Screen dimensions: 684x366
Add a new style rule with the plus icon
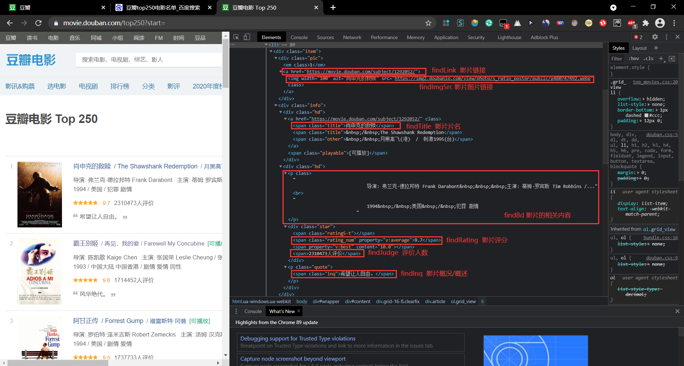[661, 59]
